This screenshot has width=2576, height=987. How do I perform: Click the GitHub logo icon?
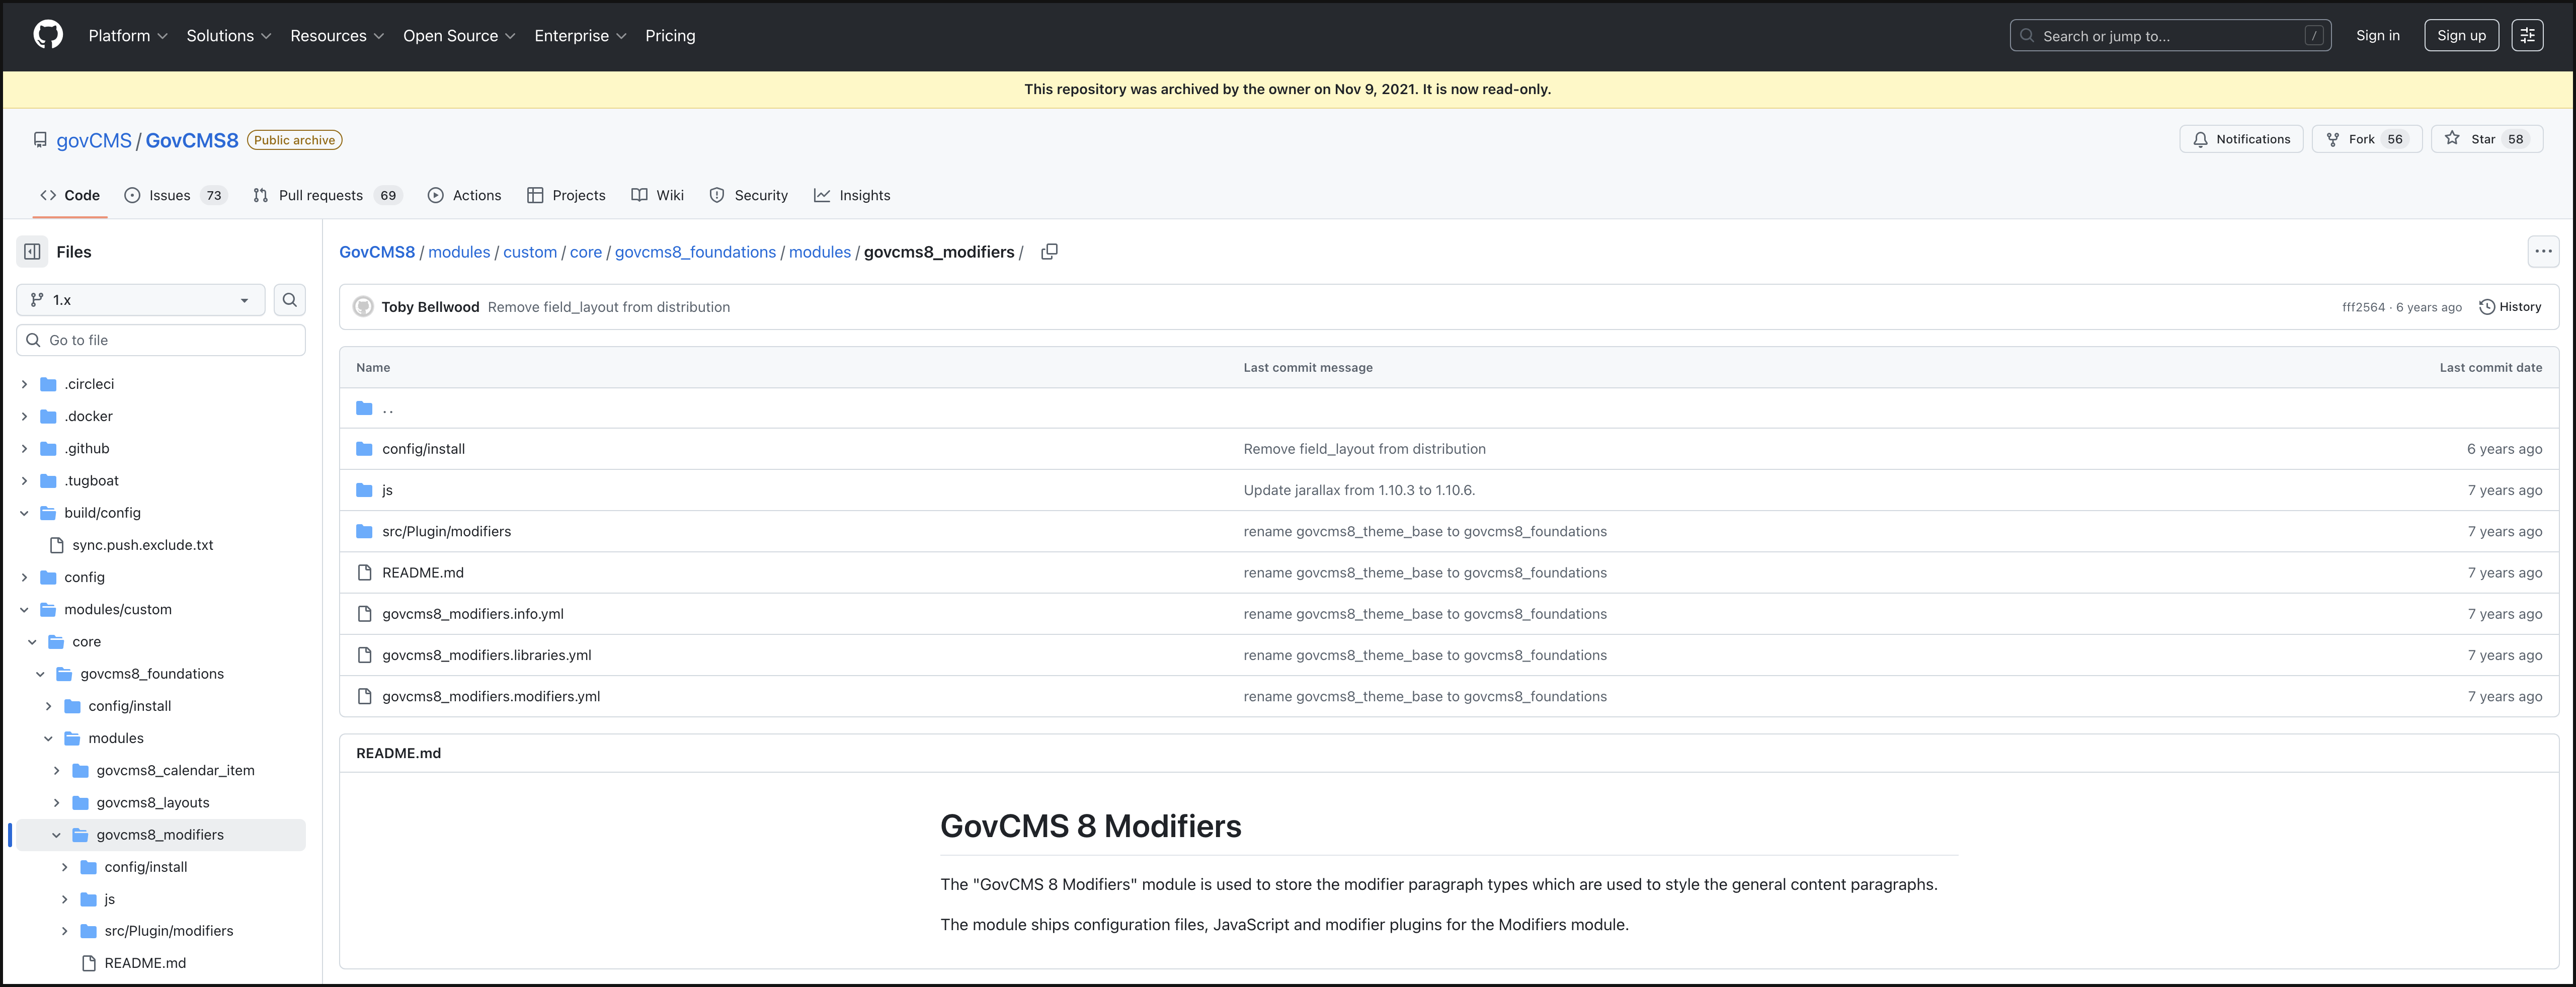click(x=48, y=35)
